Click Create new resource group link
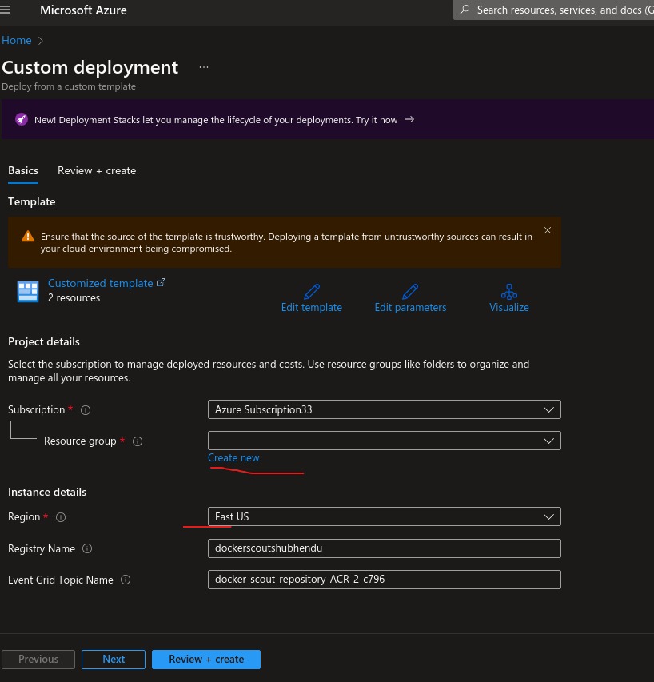Screen dimensions: 654x682 [x=233, y=457]
